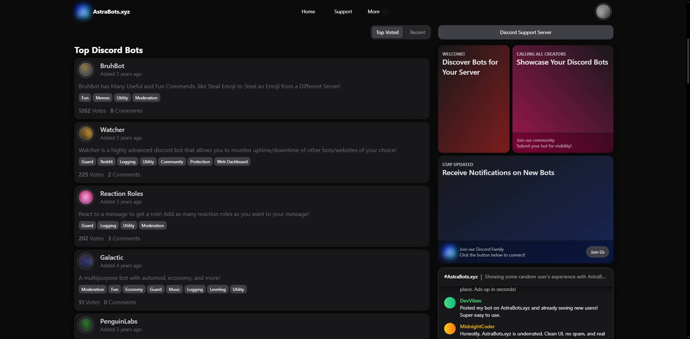Viewport: 690px width, 339px height.
Task: Click the Receive Notifications on New Bots card
Action: point(525,209)
